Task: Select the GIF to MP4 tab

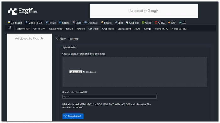Action: click(x=39, y=29)
